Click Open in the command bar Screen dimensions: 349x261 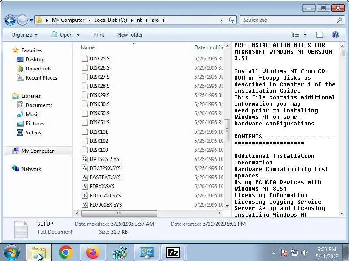coord(62,35)
